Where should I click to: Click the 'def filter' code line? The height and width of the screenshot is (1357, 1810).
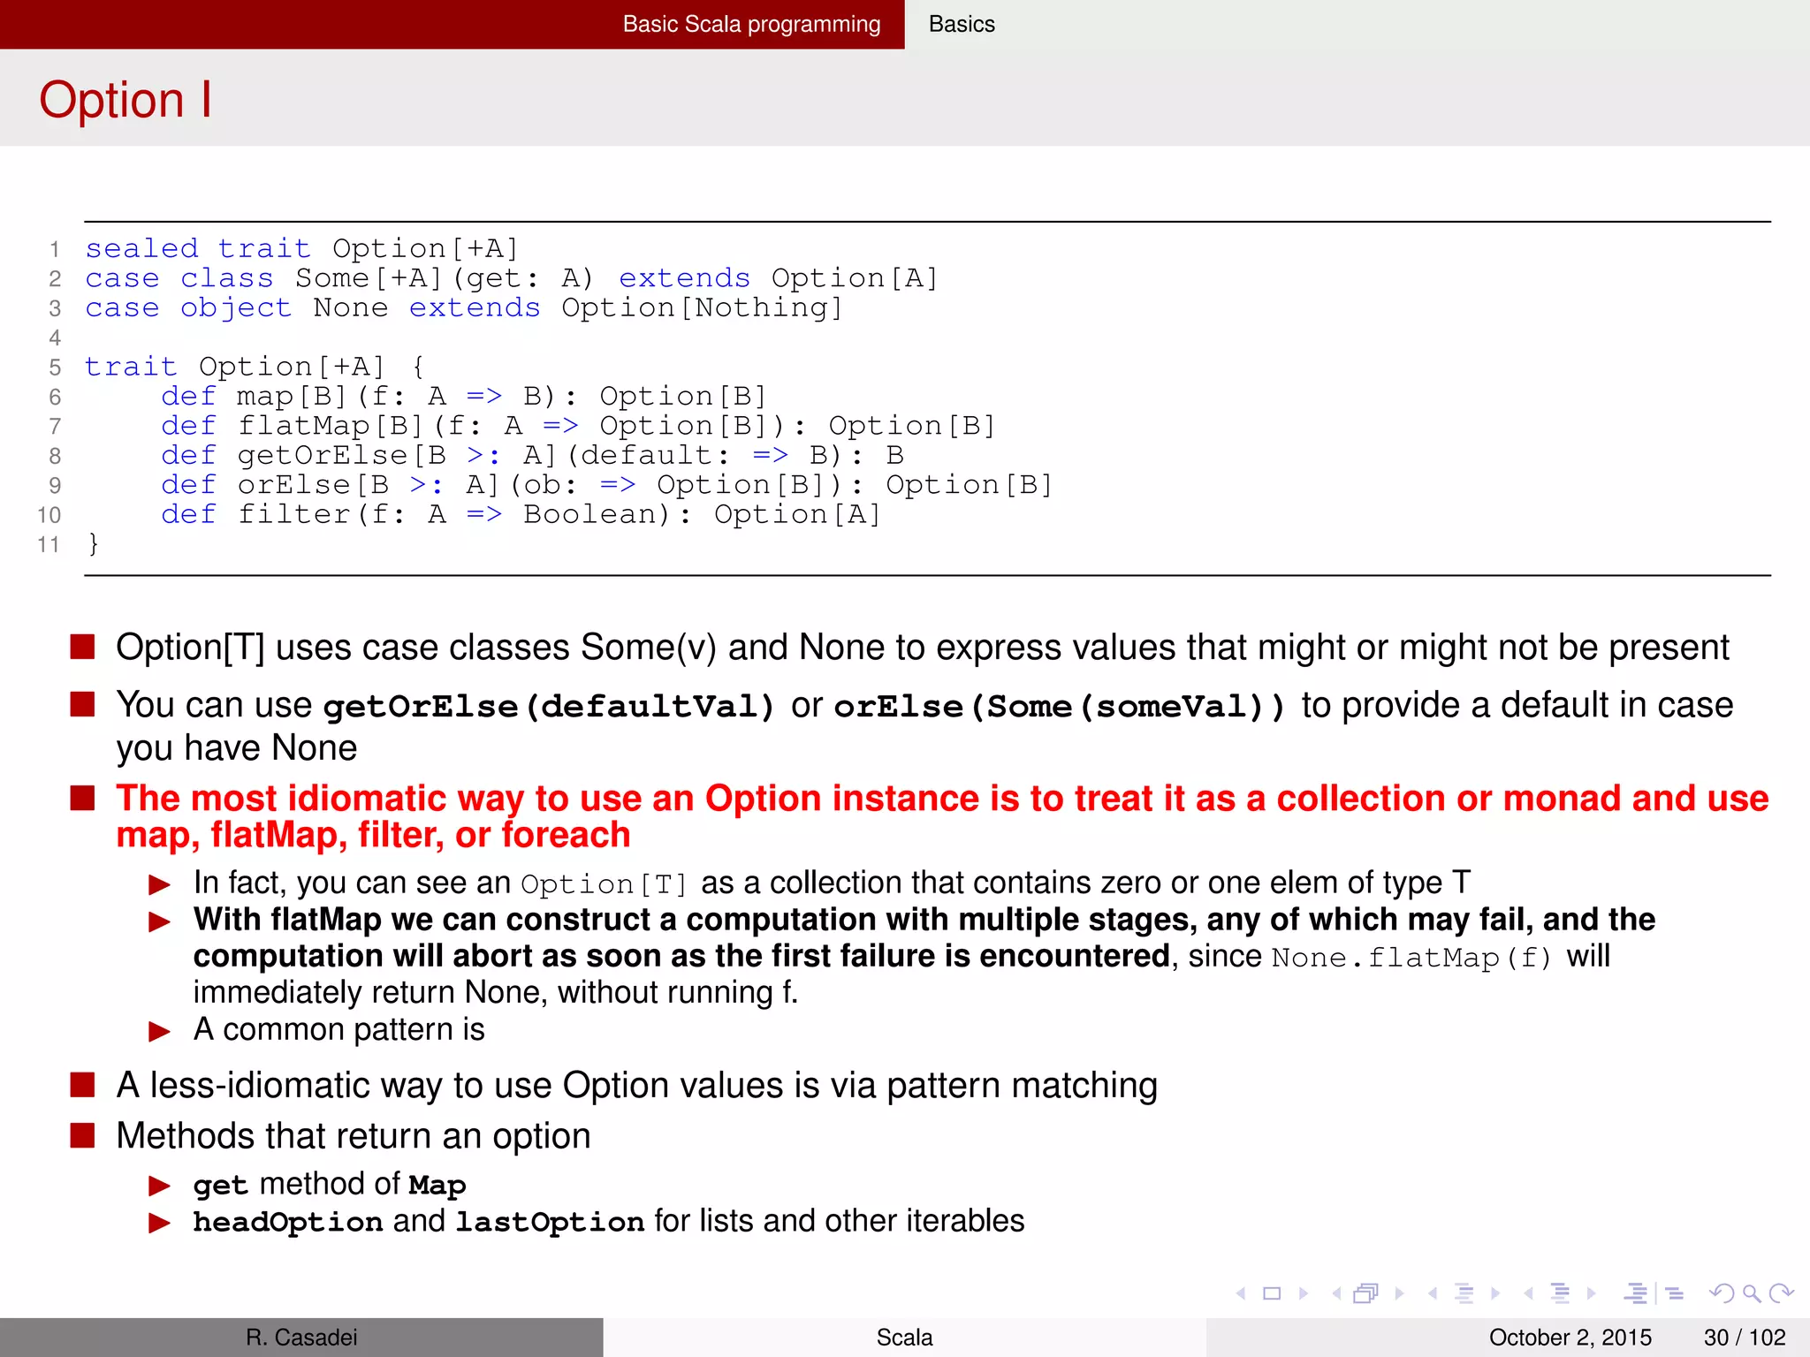521,514
